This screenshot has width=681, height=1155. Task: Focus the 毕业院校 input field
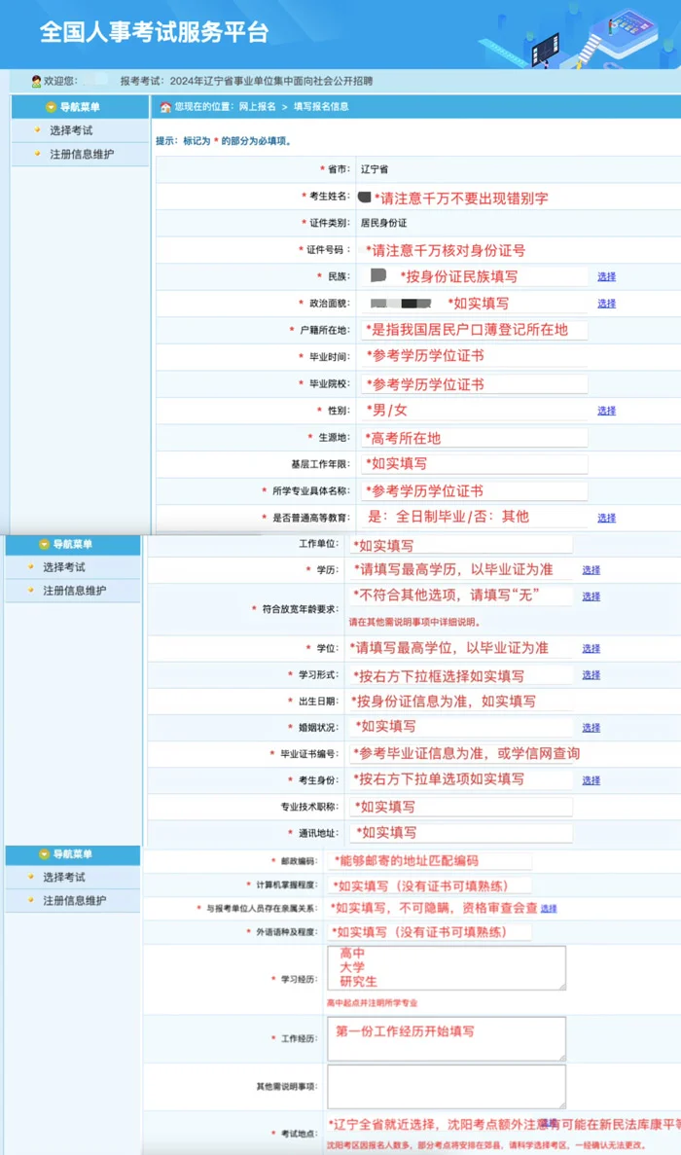[474, 383]
